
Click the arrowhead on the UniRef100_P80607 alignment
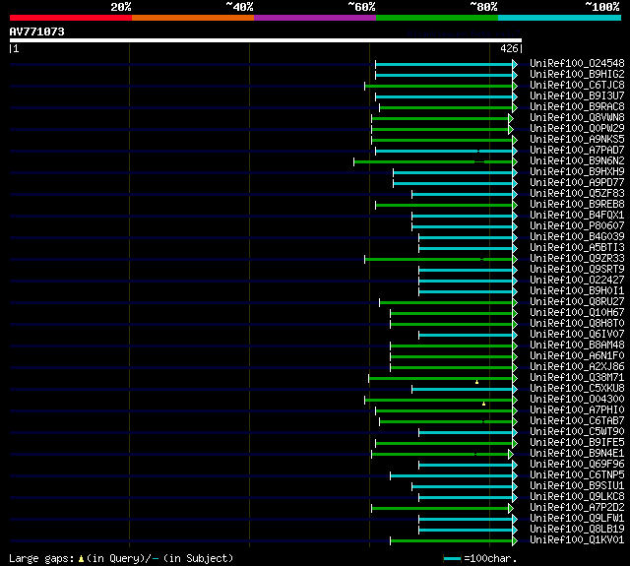pos(515,227)
